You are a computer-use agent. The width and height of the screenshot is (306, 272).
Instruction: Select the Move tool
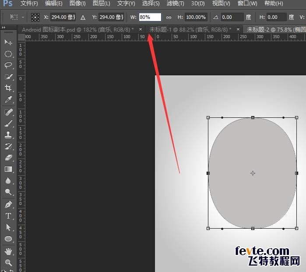(x=8, y=42)
